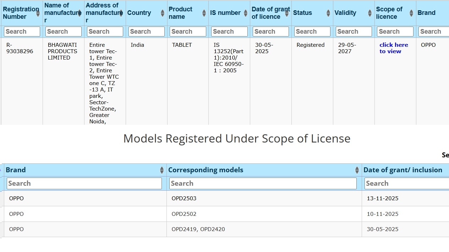This screenshot has height=252, width=449.
Task: Focus the Brand search field
Action: (83, 183)
